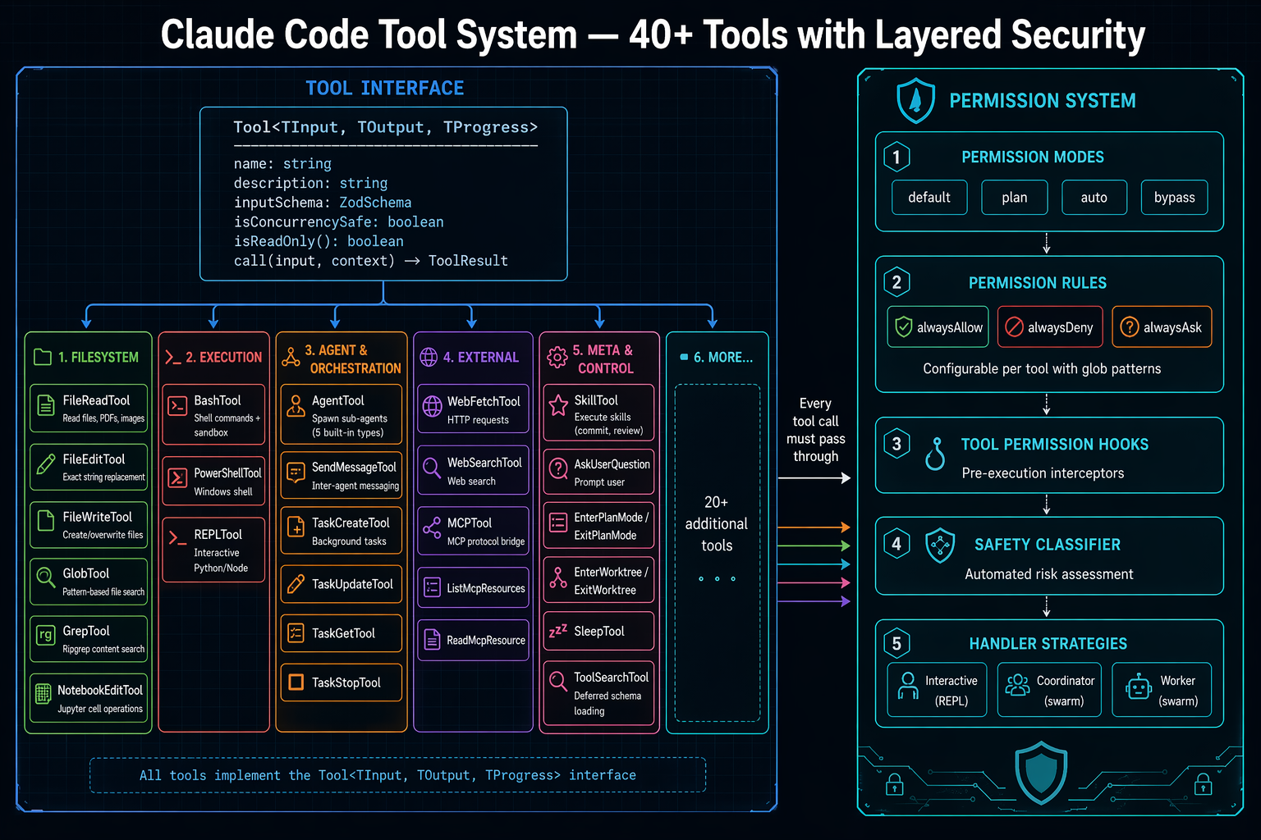Click the 6. MORE... heading
Screen dimensions: 1261x840
(723, 358)
